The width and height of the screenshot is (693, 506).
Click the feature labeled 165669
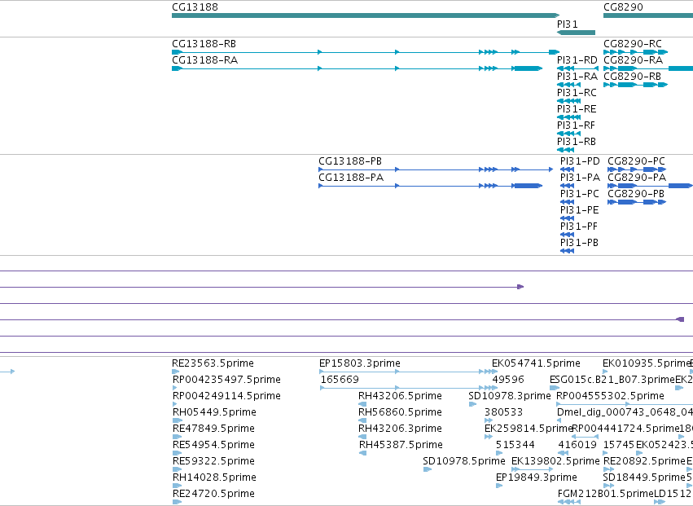click(340, 380)
